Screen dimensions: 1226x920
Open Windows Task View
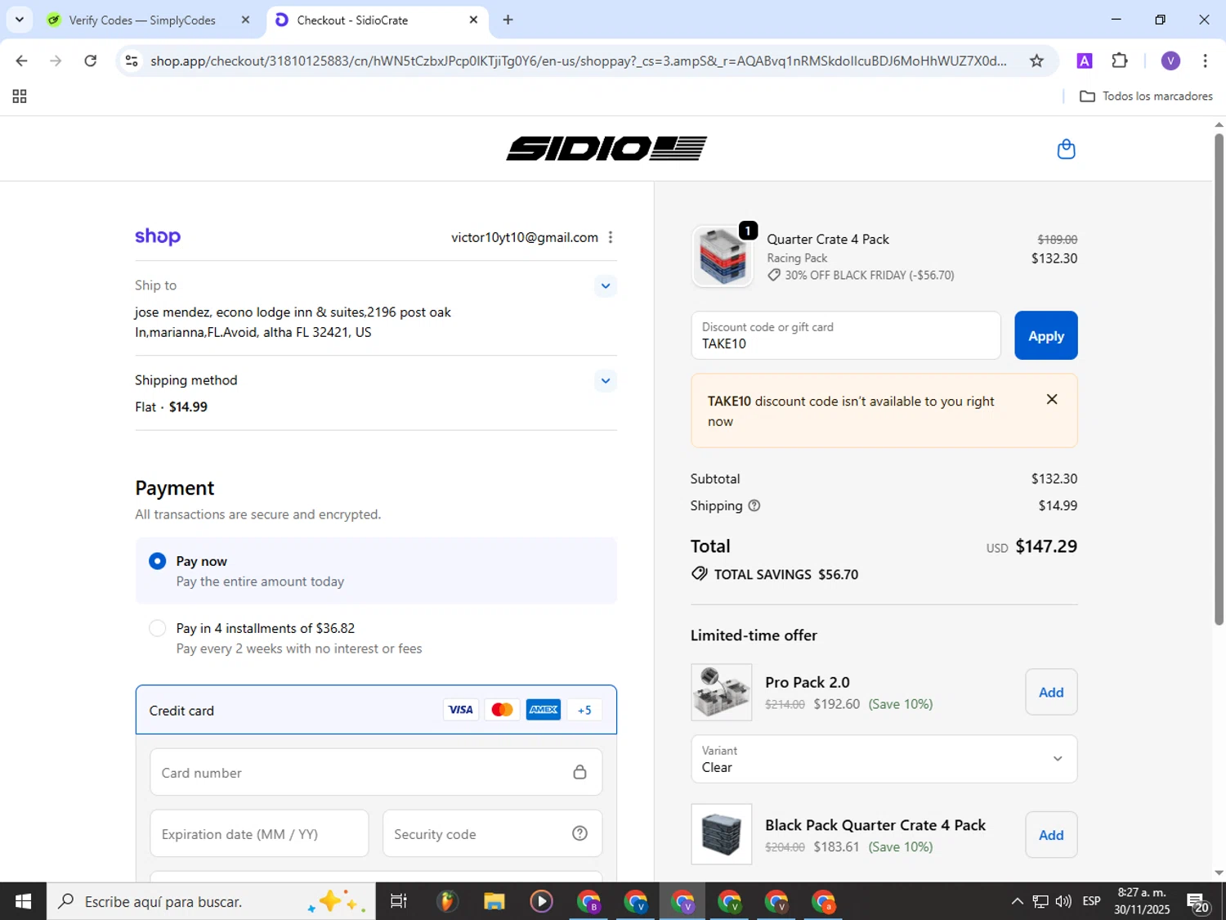tap(399, 901)
